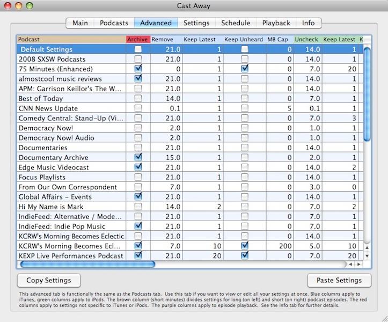388x322 pixels.
Task: Toggle Keep Unheard for KEXP Live Performances
Action: point(245,255)
